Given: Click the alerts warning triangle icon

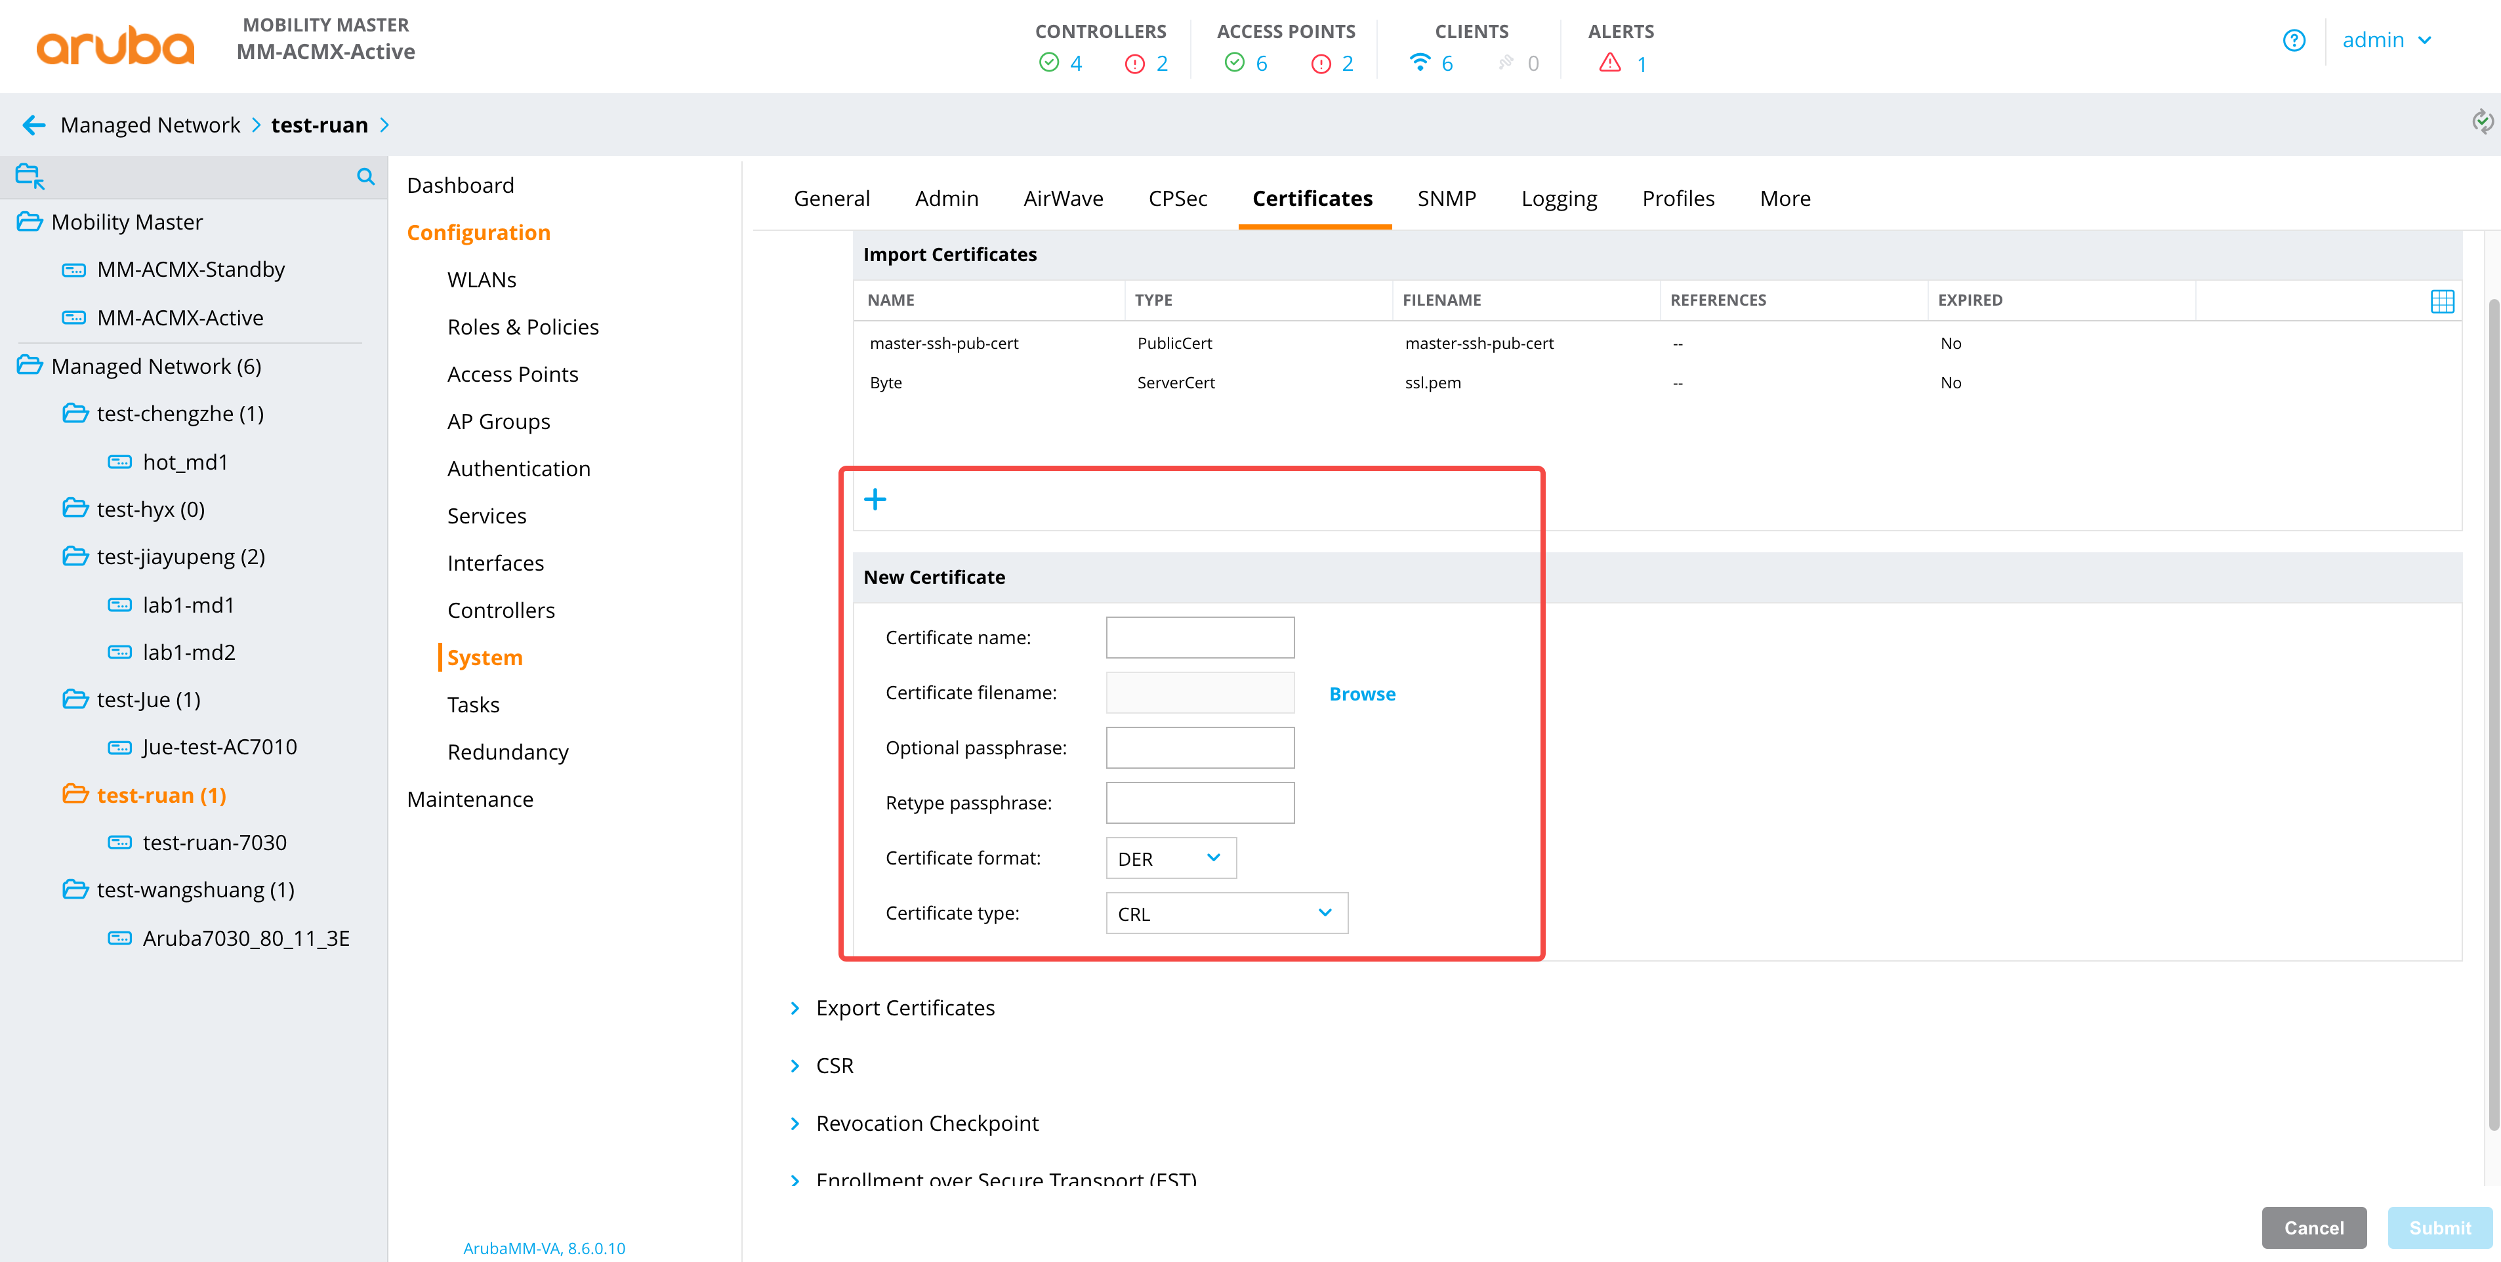Looking at the screenshot, I should pyautogui.click(x=1610, y=63).
